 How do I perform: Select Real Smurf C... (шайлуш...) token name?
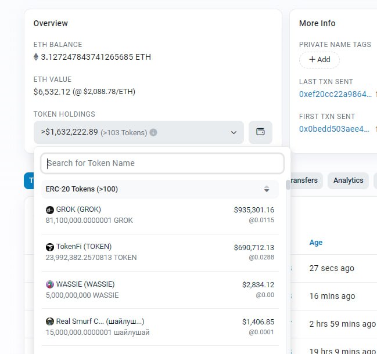[x=100, y=322]
